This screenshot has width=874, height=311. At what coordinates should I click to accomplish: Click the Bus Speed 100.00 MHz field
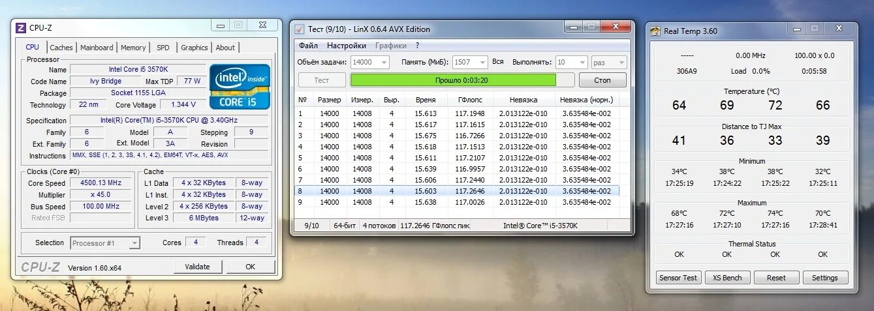coord(101,206)
